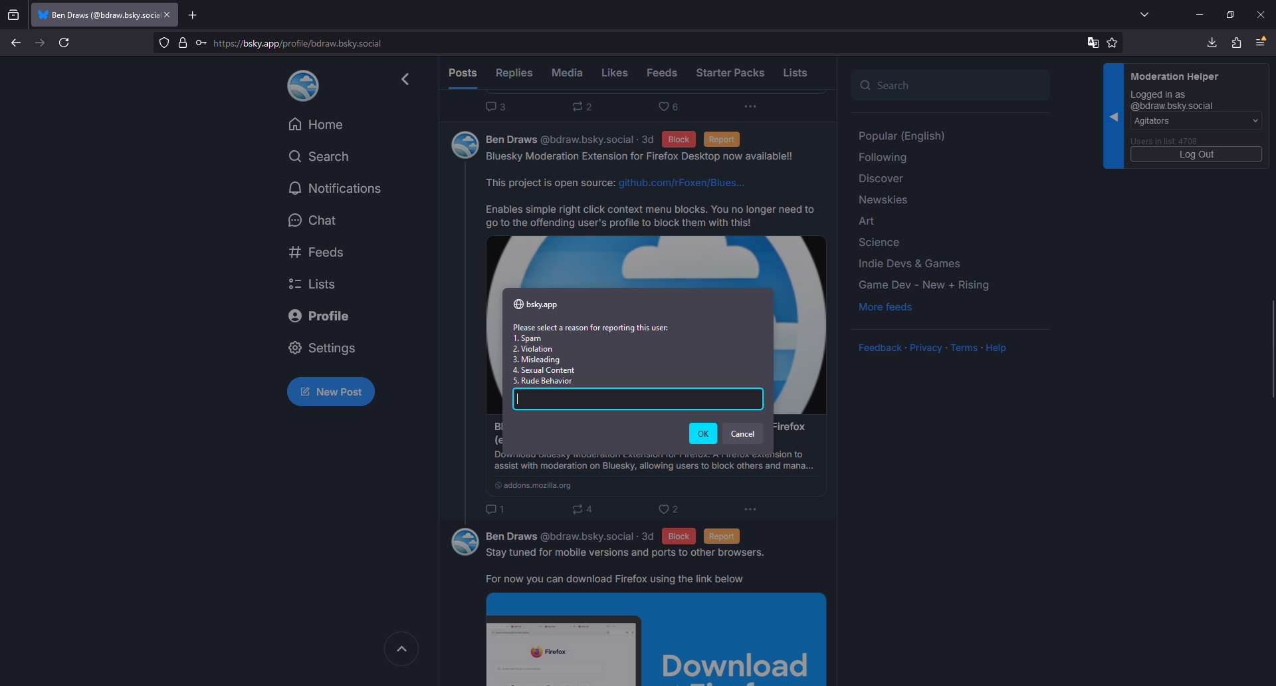Open more options beside 2 likes

click(750, 509)
